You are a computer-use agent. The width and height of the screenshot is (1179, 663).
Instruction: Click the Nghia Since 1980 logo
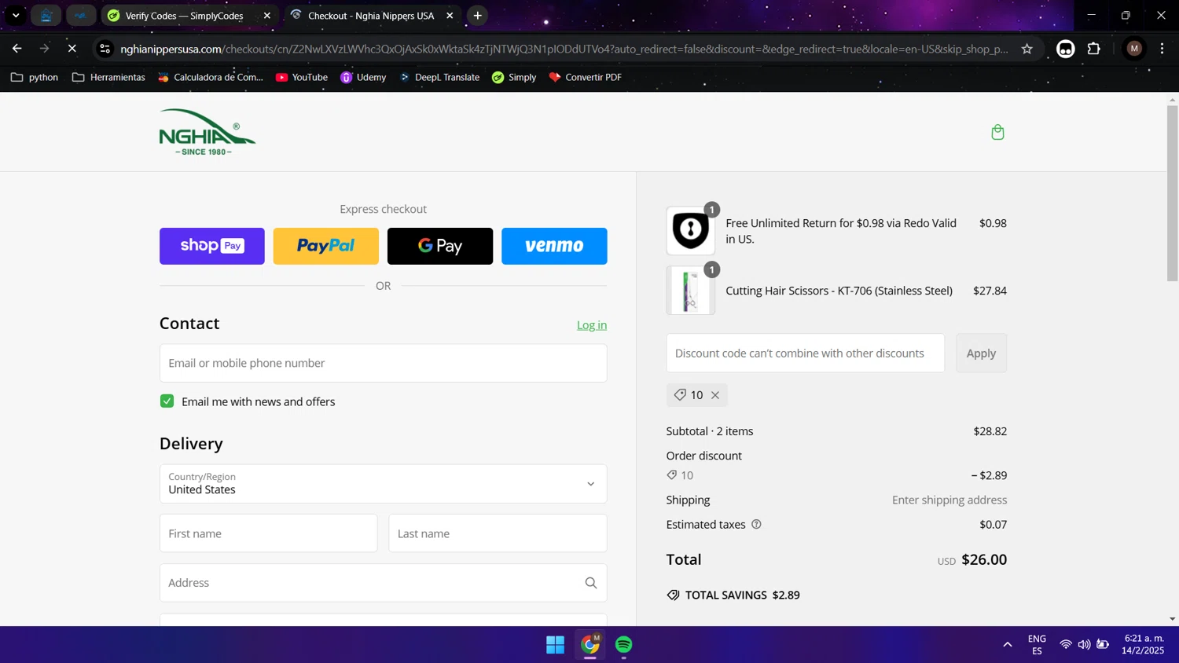(208, 132)
